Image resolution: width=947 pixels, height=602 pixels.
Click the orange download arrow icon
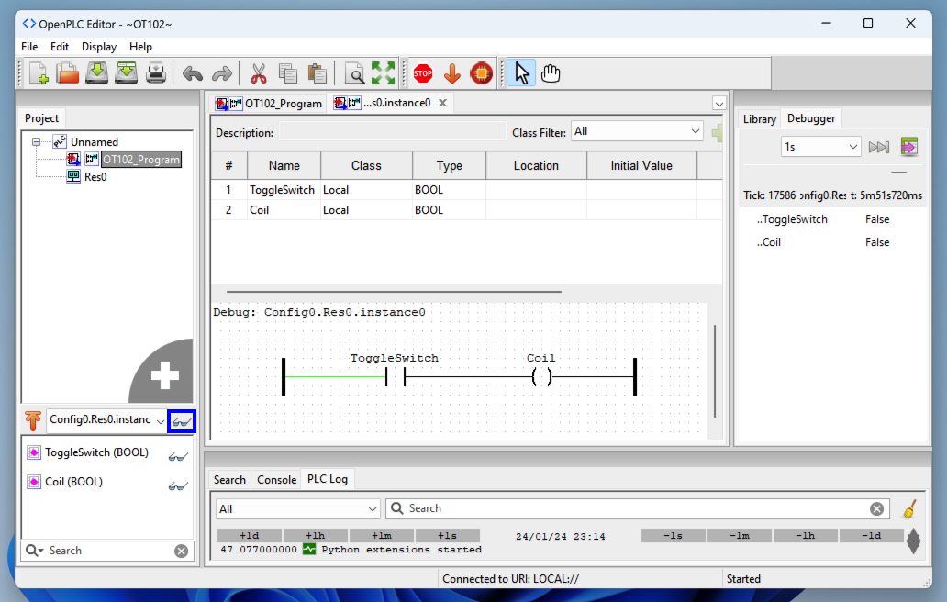click(x=451, y=73)
